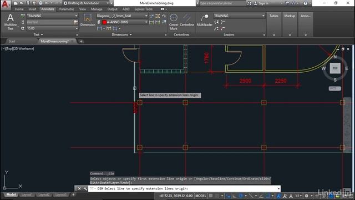Click the New drawing icon

click(16, 3)
